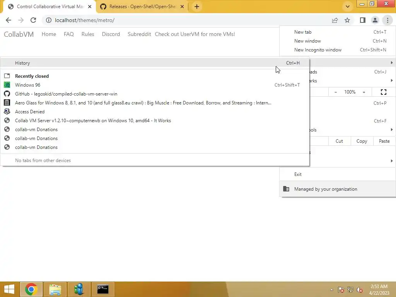Click the Internet Archive favicon beside Aero Glass
396x297 pixels.
tap(7, 103)
